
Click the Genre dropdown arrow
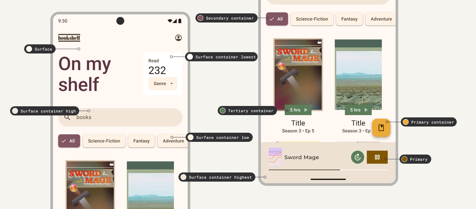pos(172,84)
